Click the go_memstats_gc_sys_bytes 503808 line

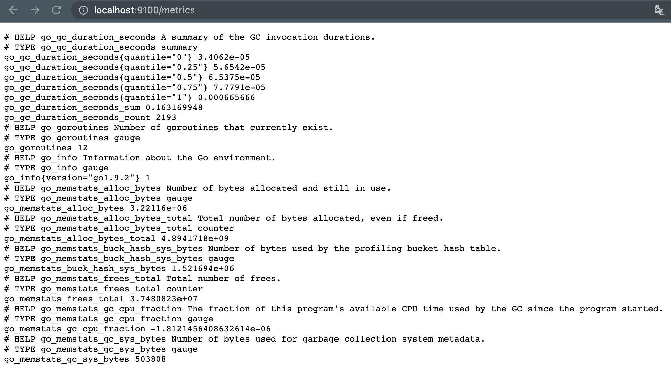click(85, 359)
